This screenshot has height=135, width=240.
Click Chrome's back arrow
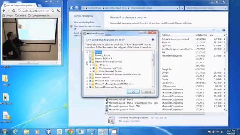[4, 10]
